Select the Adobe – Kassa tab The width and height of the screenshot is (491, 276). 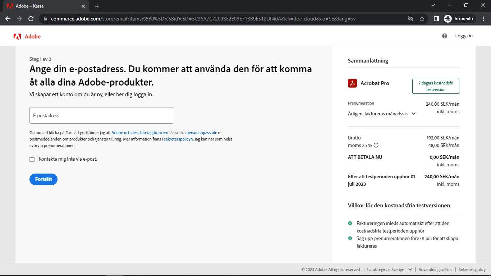(x=46, y=6)
